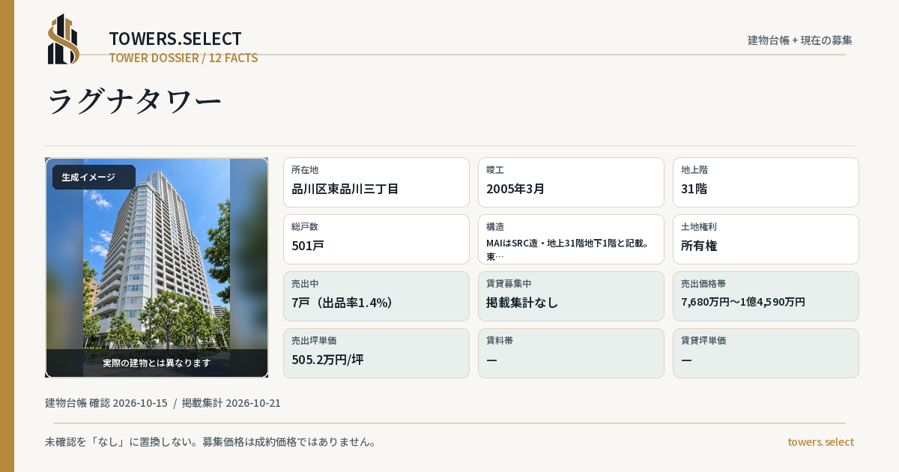Click the 売出価格帯 price range card

[766, 296]
